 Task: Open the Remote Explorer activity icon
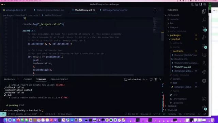point(204,55)
